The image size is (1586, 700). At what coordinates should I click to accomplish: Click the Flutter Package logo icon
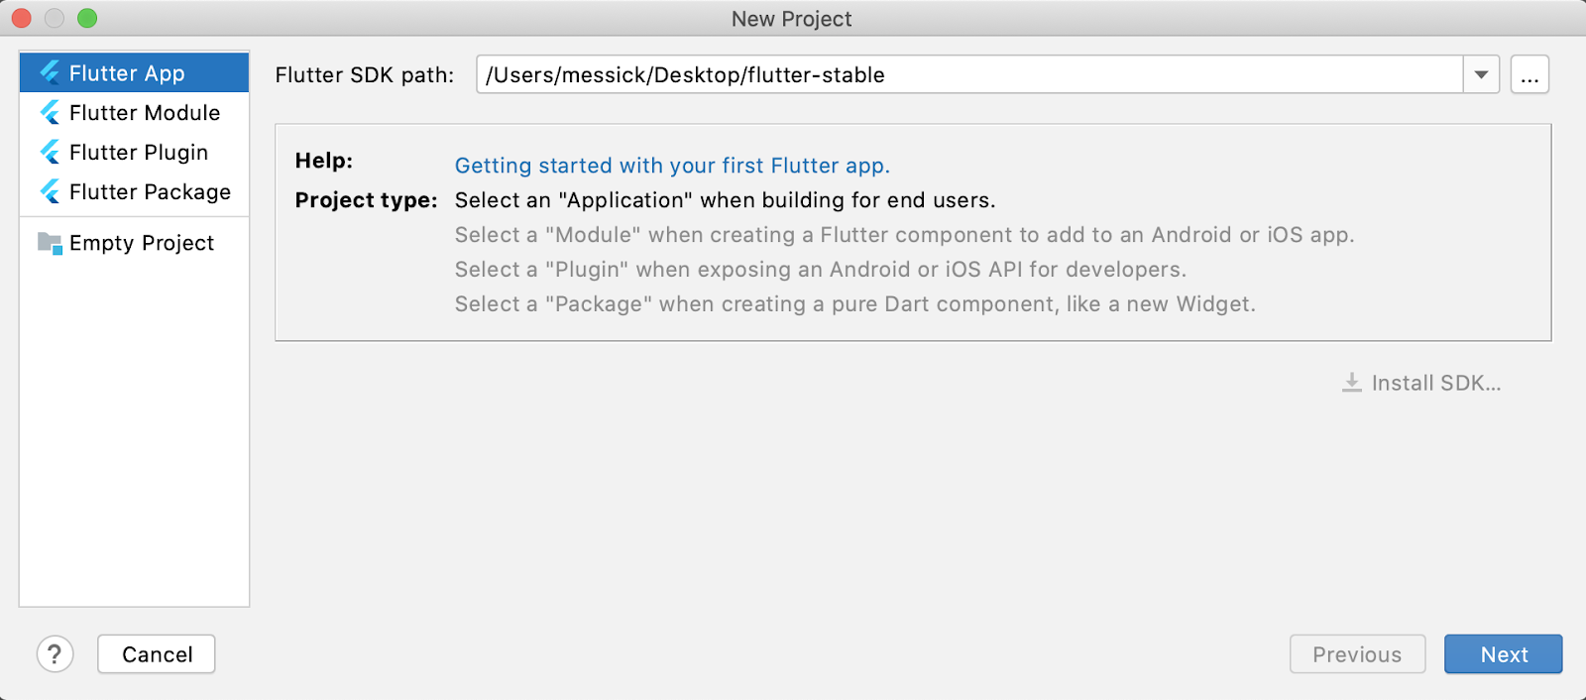[x=50, y=191]
